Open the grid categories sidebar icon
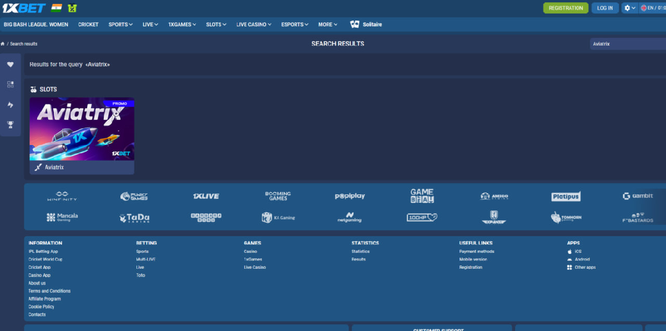Screen dimensions: 666x331 [10, 84]
